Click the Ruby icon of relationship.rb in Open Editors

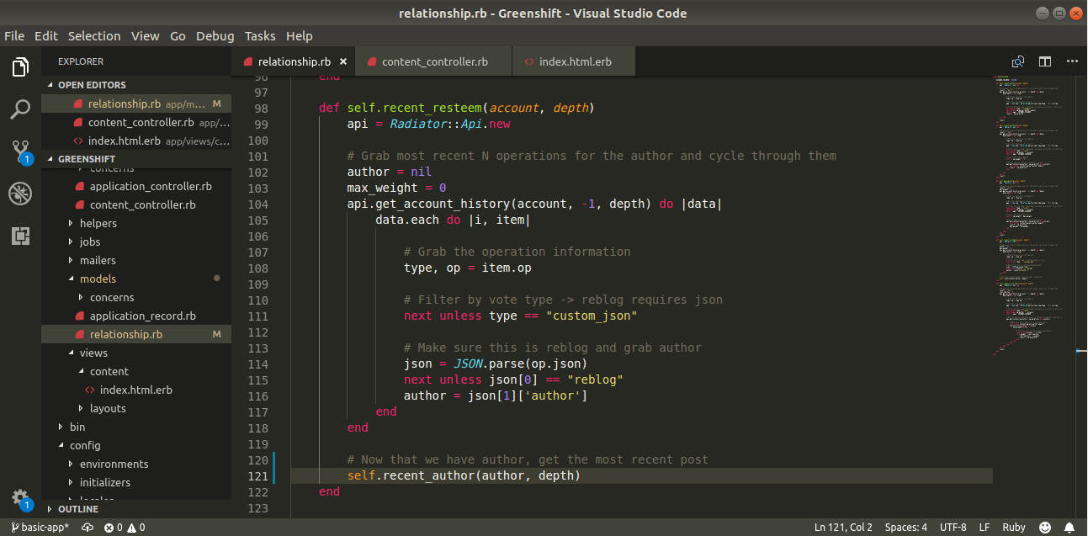coord(78,104)
